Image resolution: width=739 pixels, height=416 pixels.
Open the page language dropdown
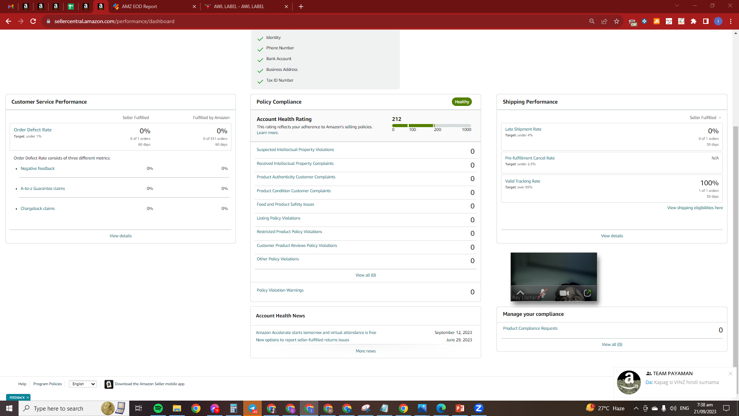pyautogui.click(x=83, y=384)
